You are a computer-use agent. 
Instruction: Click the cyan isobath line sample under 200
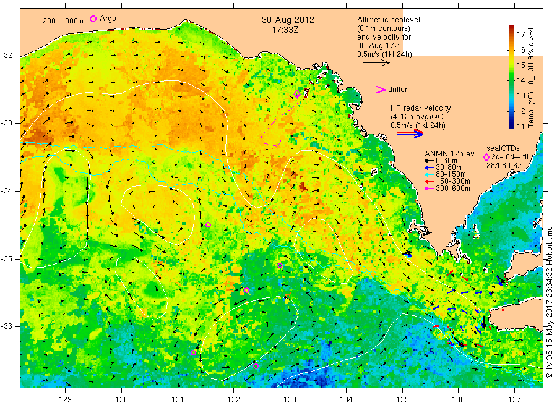[51, 27]
